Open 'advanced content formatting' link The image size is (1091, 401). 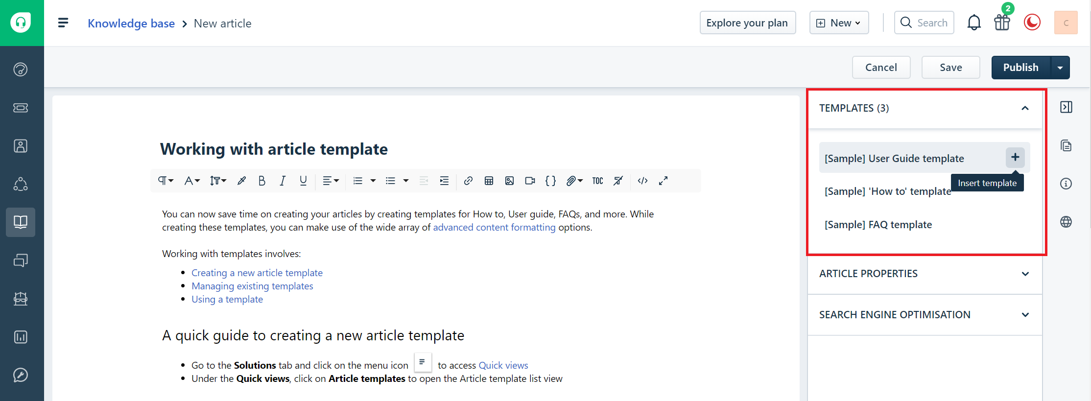[494, 227]
